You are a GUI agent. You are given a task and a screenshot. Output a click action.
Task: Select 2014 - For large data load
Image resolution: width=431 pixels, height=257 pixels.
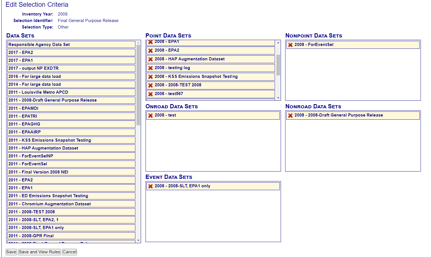72,84
